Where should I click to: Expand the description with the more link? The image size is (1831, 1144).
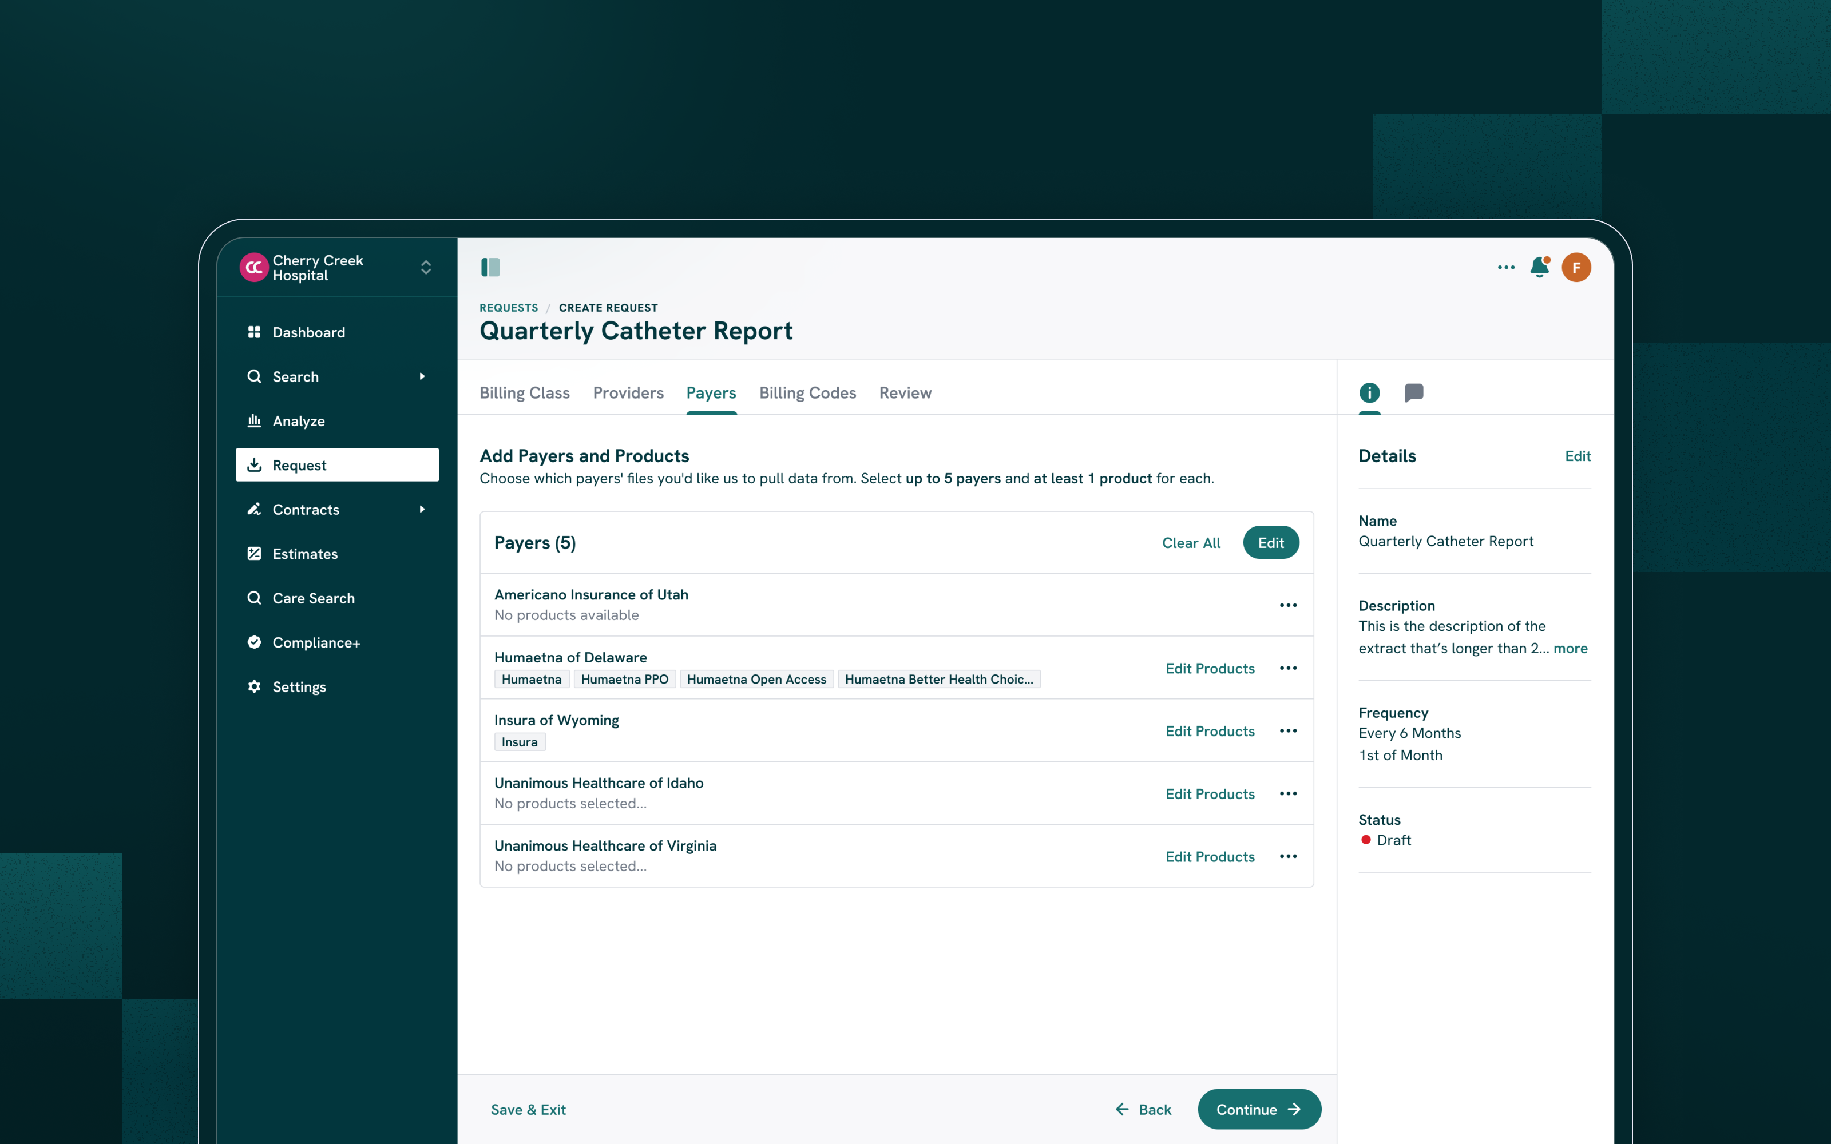[x=1570, y=649]
